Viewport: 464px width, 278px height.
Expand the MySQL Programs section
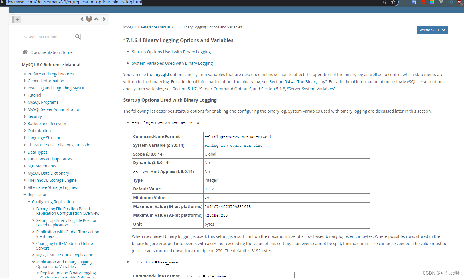25,102
